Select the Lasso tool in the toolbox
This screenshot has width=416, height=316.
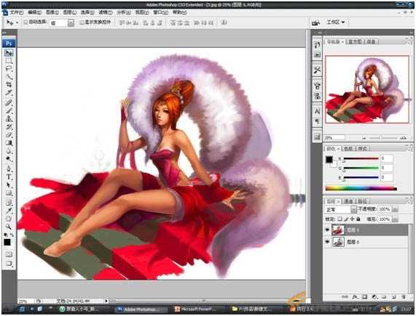tap(9, 69)
